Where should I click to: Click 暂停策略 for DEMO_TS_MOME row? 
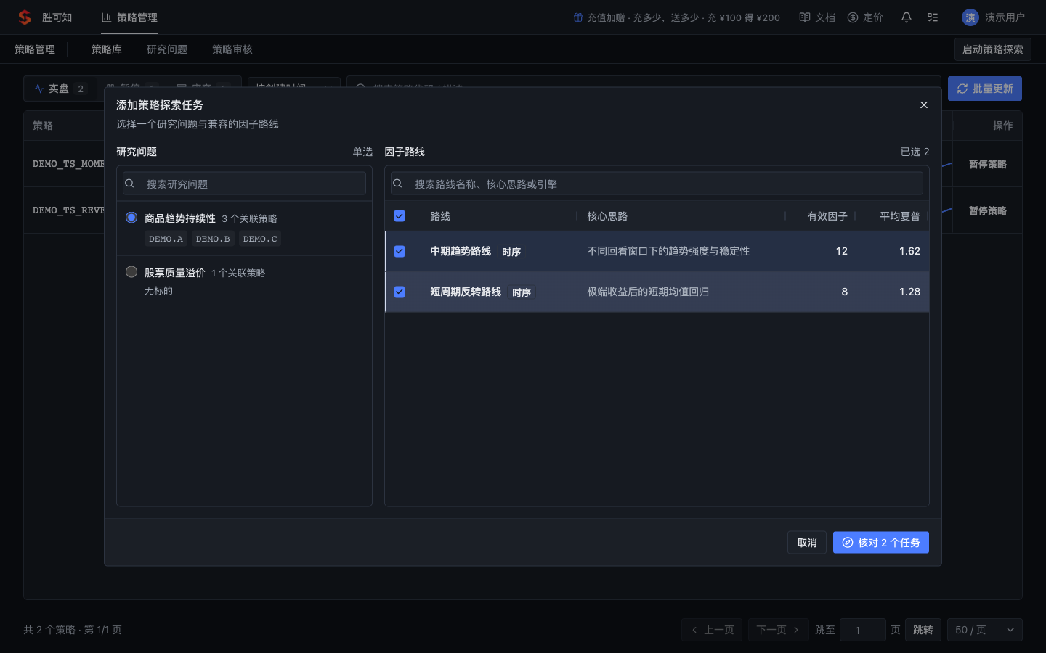[987, 164]
